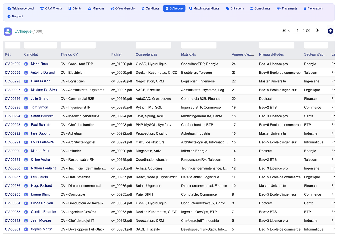
Task: Open the Placements tab
Action: point(287,8)
